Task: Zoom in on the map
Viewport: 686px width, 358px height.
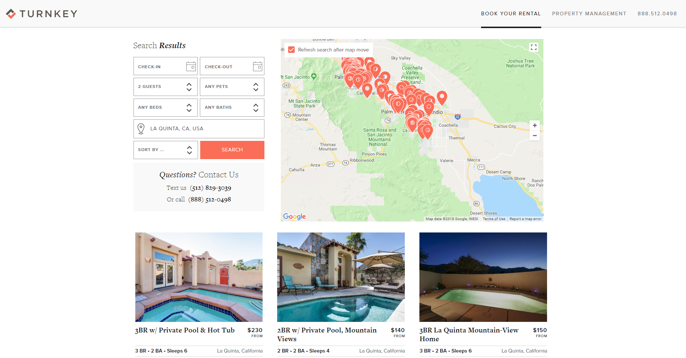Action: pyautogui.click(x=534, y=126)
